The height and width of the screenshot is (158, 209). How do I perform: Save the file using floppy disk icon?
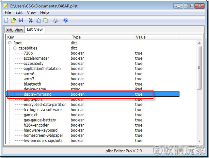click(x=21, y=20)
